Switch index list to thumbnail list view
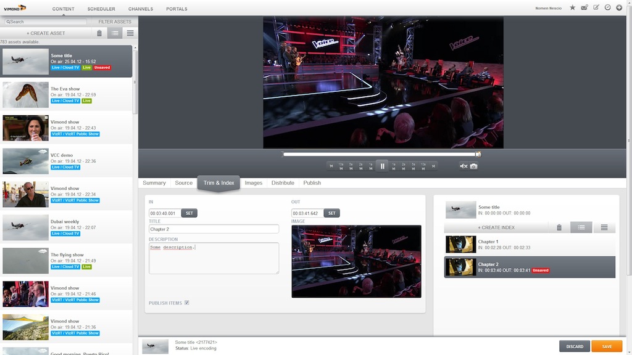632x355 pixels. [x=581, y=227]
